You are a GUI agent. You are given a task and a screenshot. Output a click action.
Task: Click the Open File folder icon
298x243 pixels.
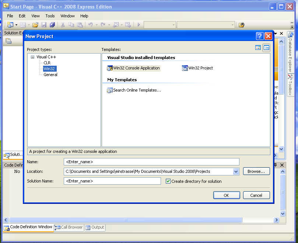pyautogui.click(x=35, y=25)
